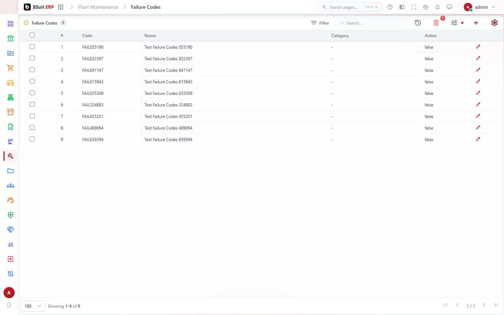The height and width of the screenshot is (315, 504).
Task: Select the checkbox for FAIL035309
Action: click(32, 93)
